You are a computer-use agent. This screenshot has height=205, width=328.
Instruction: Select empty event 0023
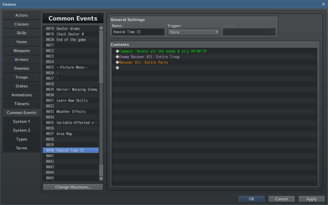[71, 56]
